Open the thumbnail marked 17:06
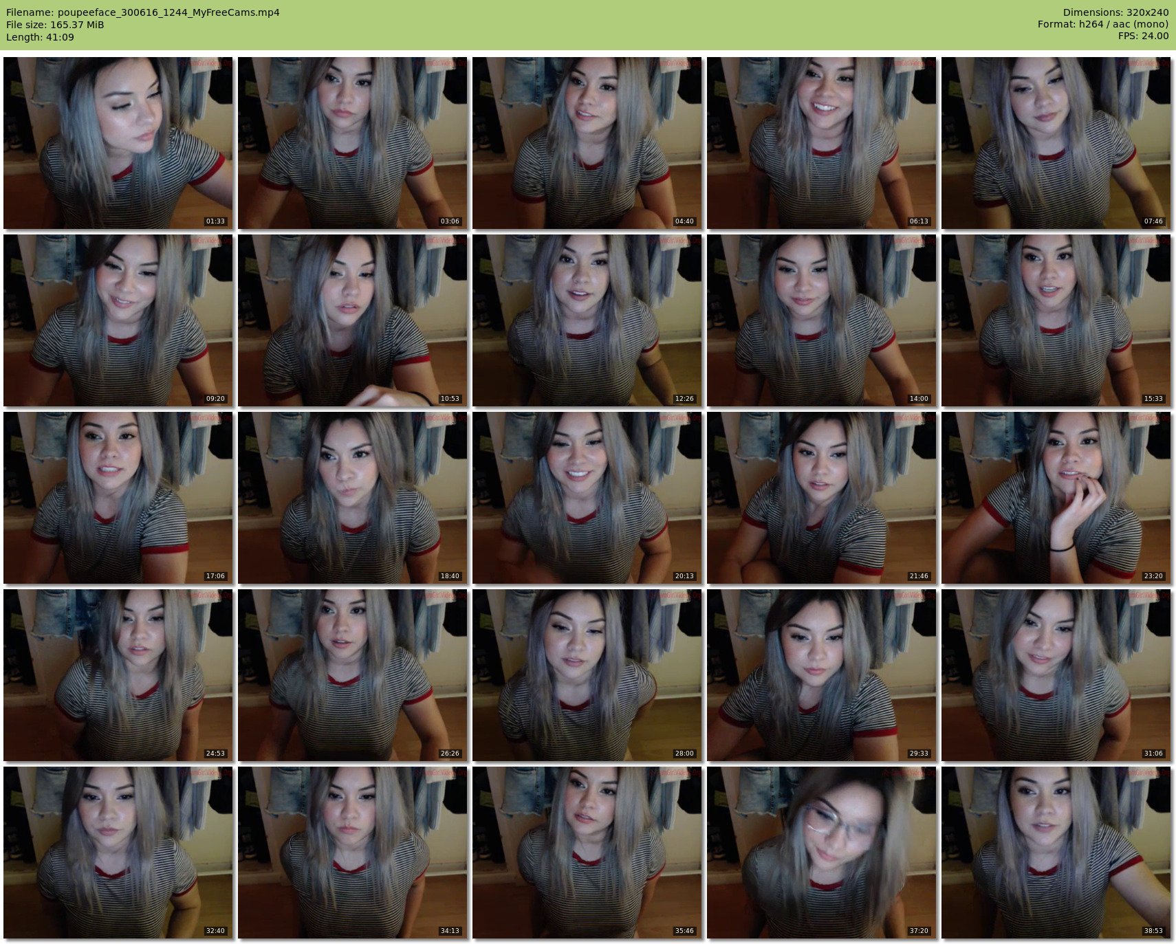1176x944 pixels. pos(118,498)
